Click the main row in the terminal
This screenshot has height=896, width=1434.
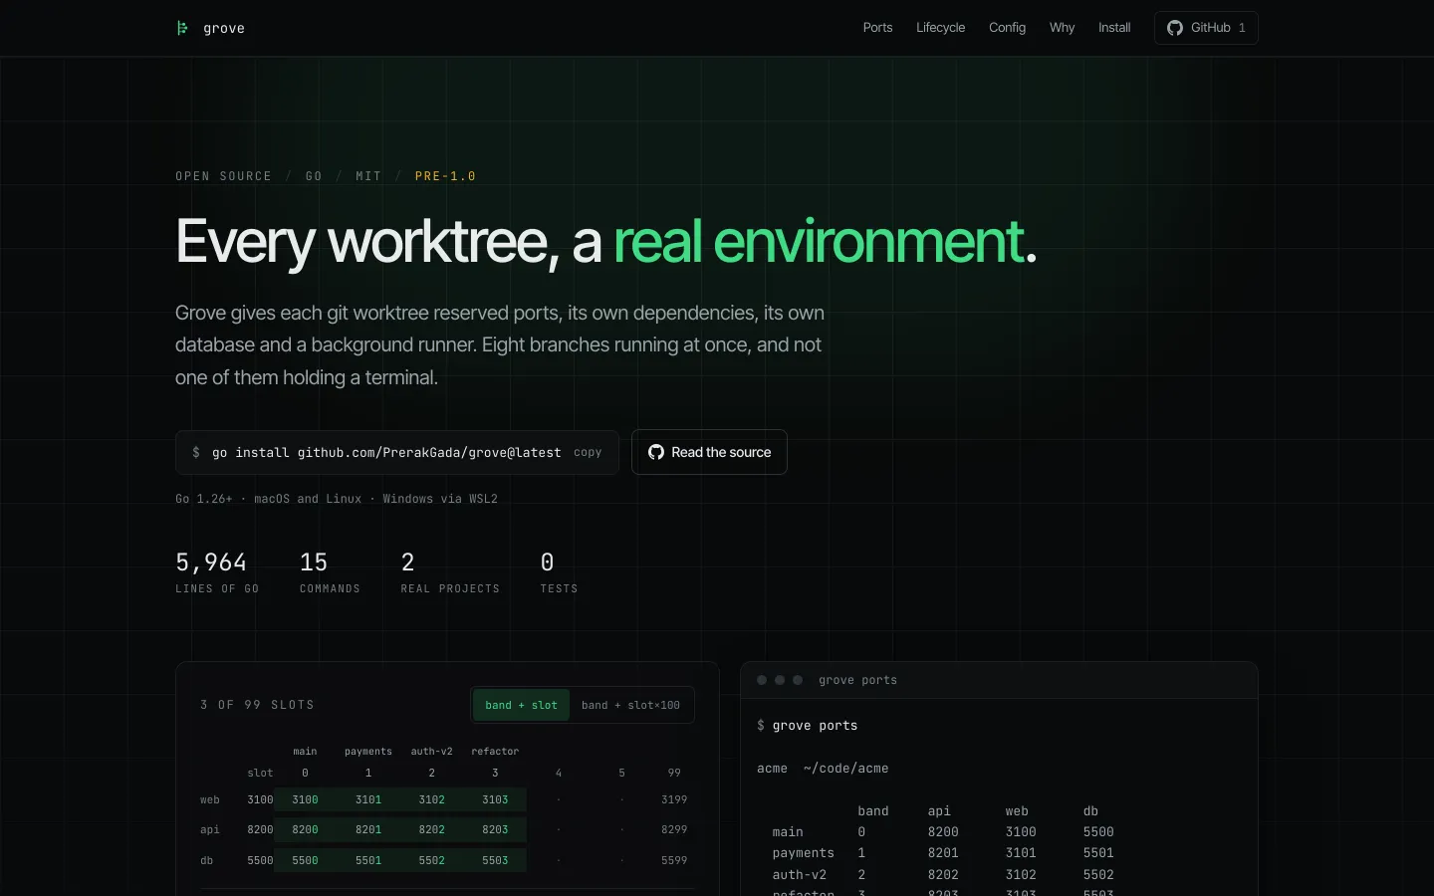[943, 832]
